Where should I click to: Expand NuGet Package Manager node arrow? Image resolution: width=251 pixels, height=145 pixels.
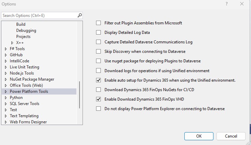[x=6, y=79]
